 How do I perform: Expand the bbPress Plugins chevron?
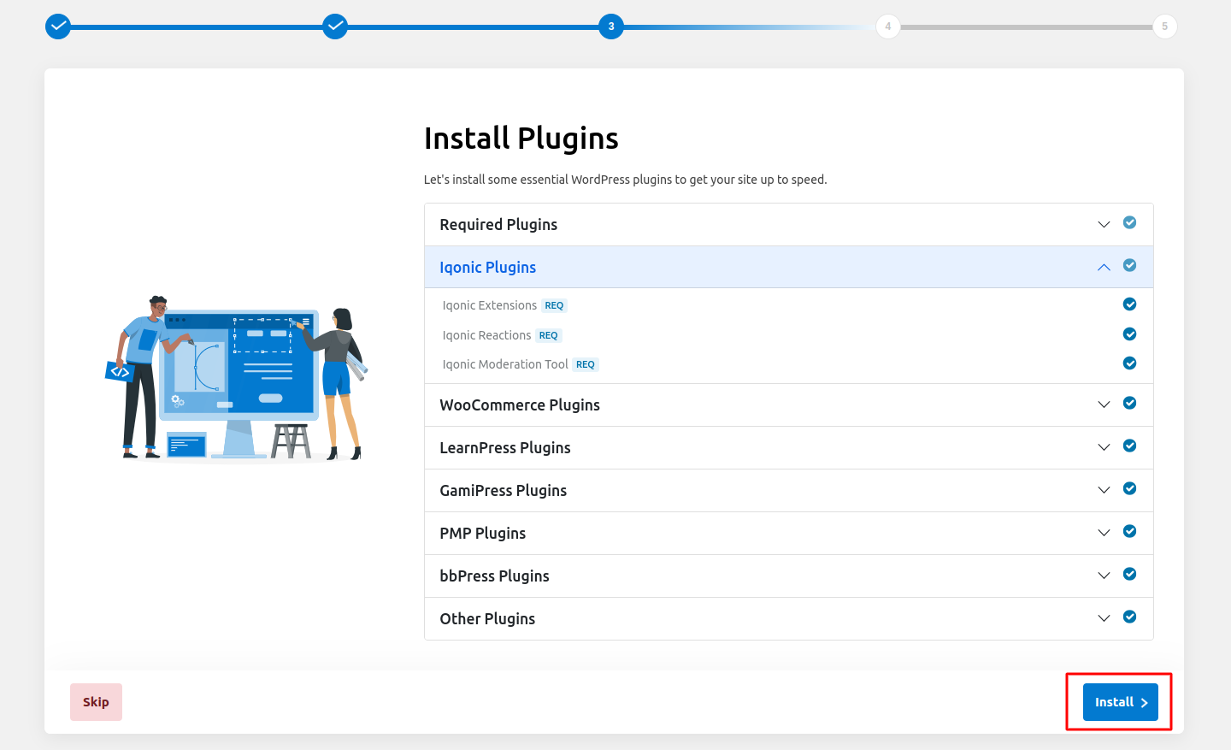coord(1104,576)
